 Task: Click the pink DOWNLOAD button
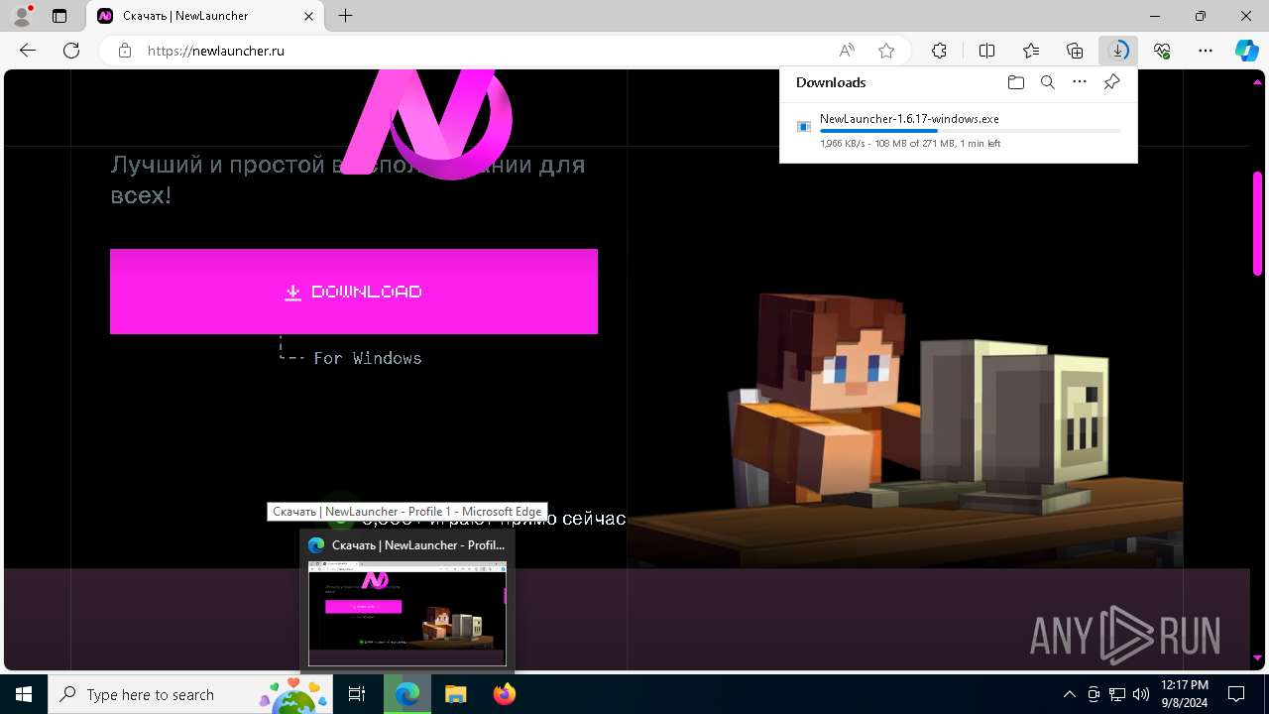pyautogui.click(x=354, y=292)
